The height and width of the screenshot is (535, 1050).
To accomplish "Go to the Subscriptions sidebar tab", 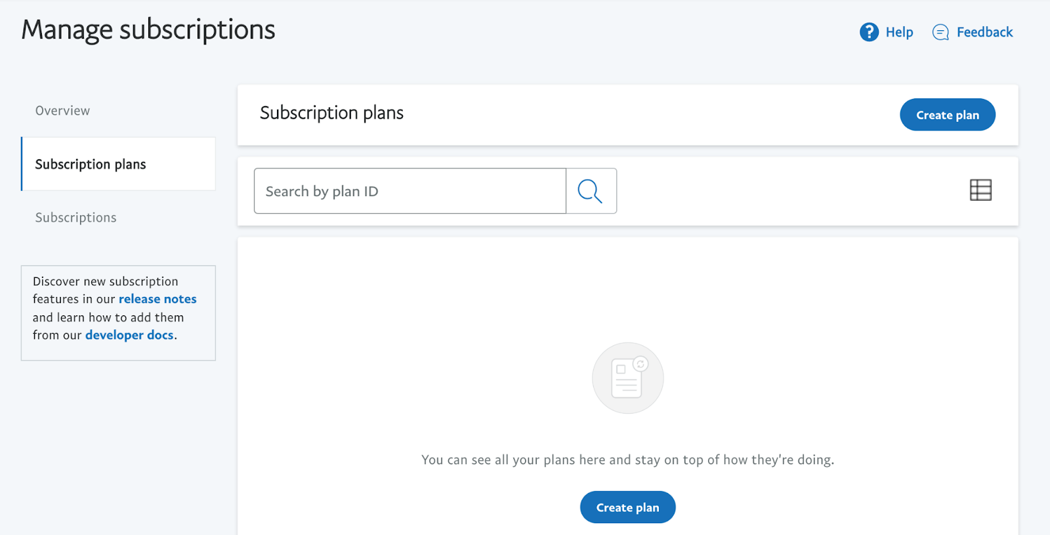I will [x=75, y=218].
